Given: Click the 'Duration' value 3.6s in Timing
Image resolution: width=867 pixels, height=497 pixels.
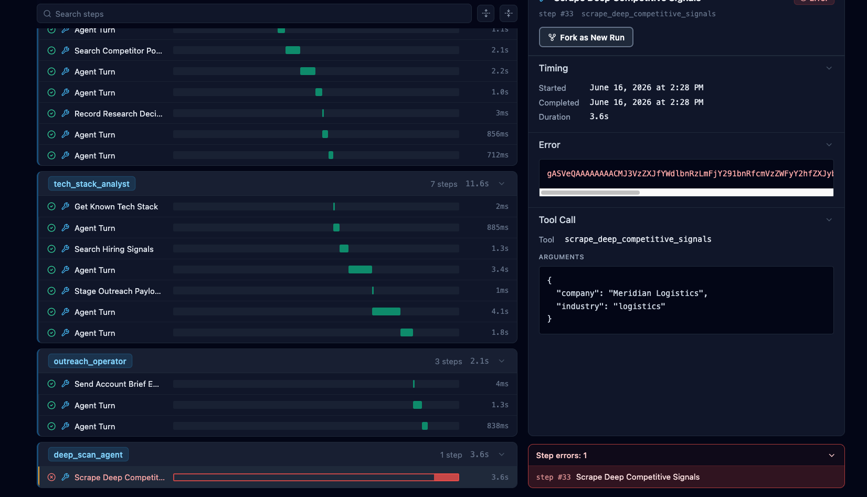Looking at the screenshot, I should click(599, 117).
